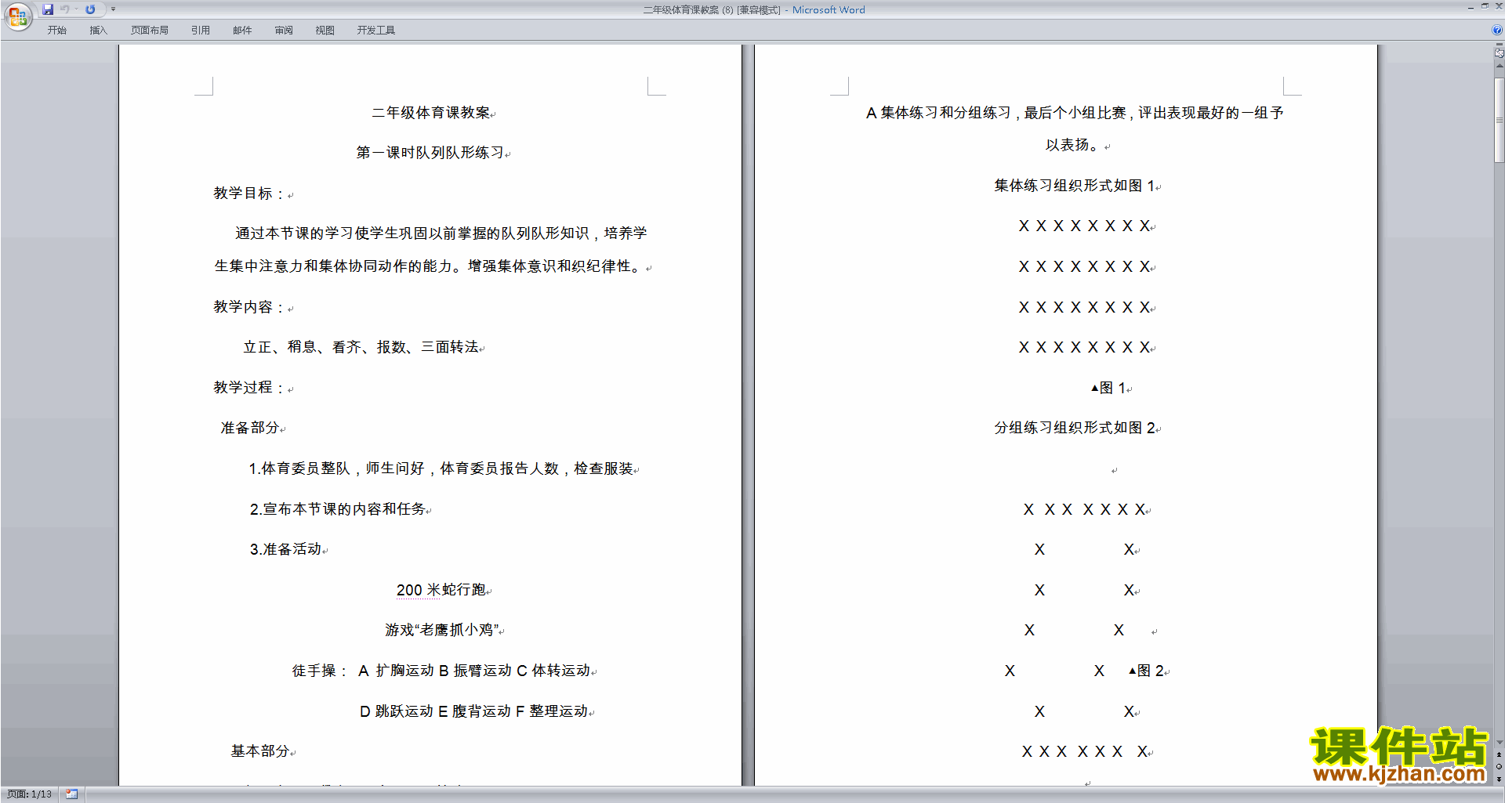Click the page count 页面: 1/13 in status bar

[x=30, y=794]
